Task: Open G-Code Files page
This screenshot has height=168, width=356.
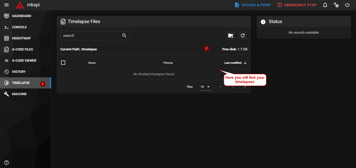Action: point(25,49)
